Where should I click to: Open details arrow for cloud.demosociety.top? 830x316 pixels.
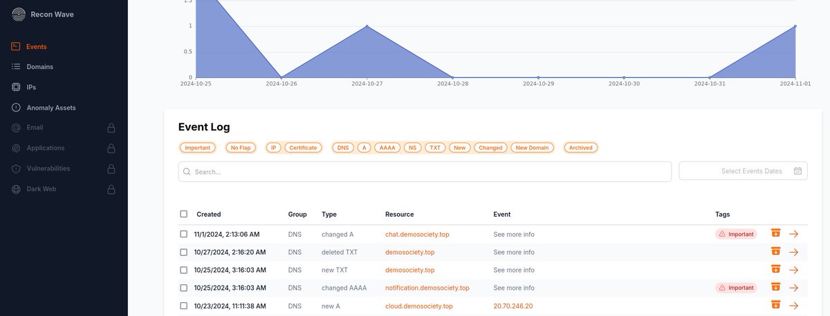pos(794,306)
